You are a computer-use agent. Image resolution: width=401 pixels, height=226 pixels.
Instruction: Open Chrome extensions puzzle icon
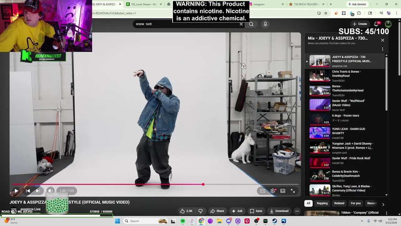pos(359,13)
